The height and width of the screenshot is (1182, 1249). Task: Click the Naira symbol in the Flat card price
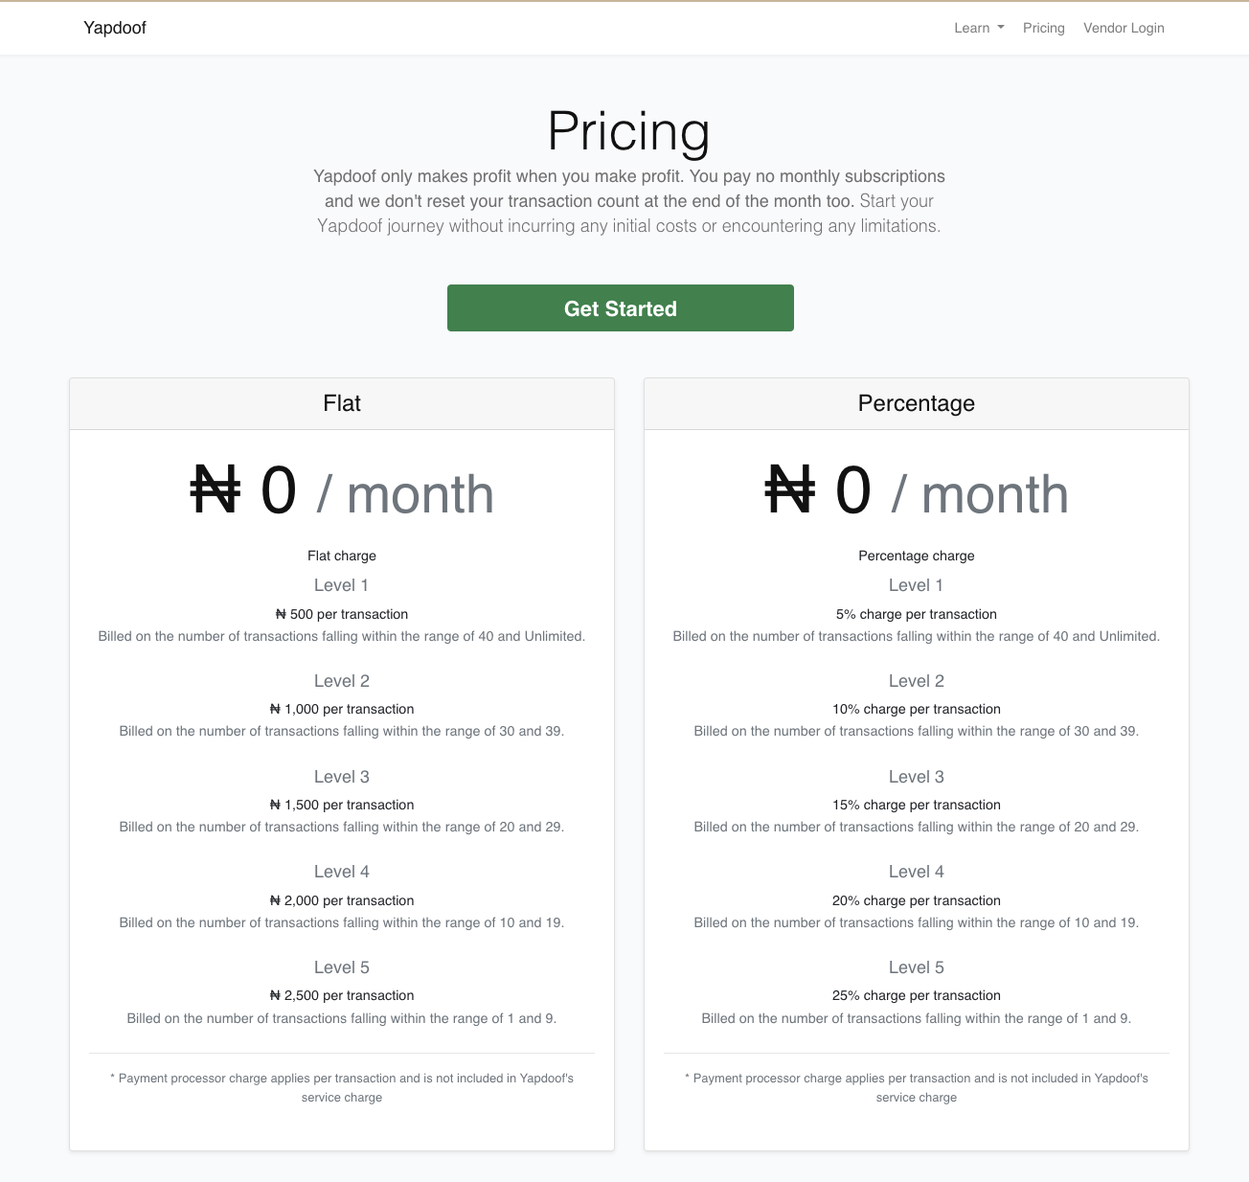pos(216,491)
